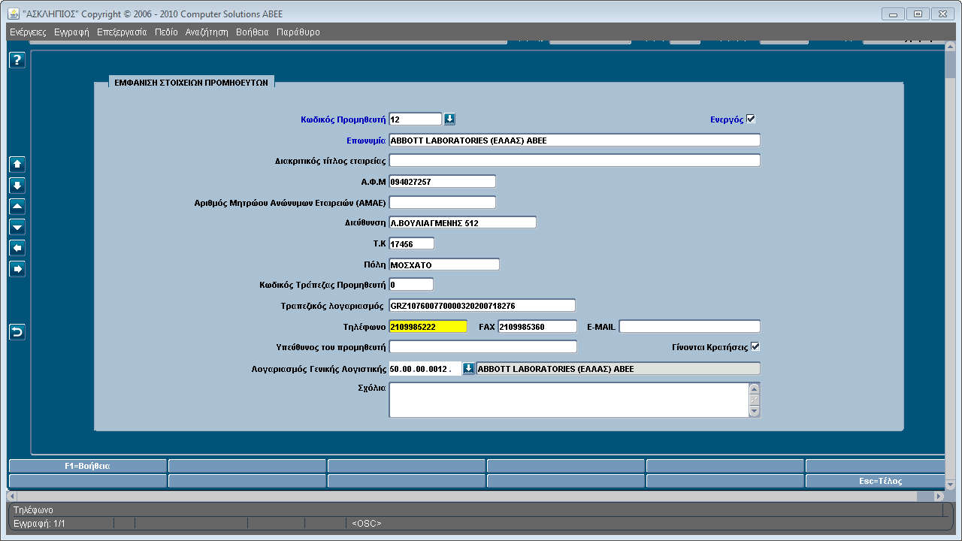Click the Υπεύθυνος του προμηθευτή field

pyautogui.click(x=483, y=346)
